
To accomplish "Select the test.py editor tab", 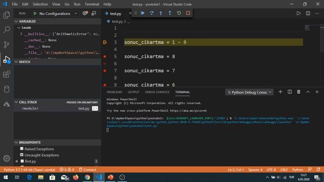I will [x=116, y=14].
